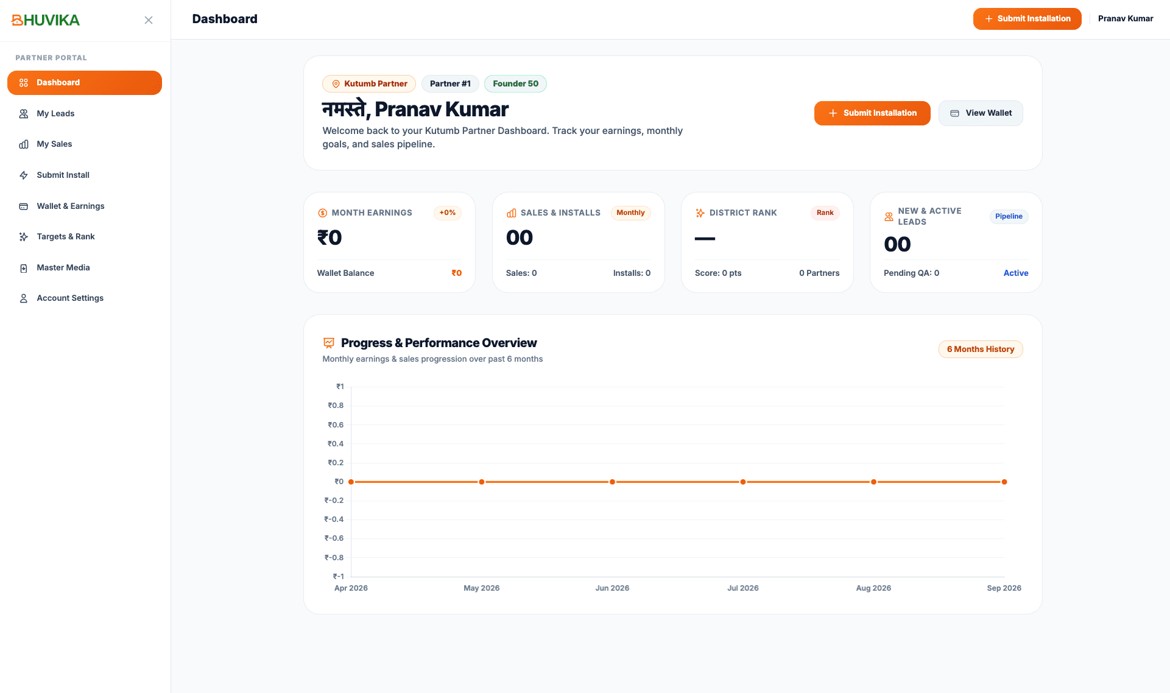
Task: Click Submit Installation in the welcome card
Action: [x=872, y=113]
